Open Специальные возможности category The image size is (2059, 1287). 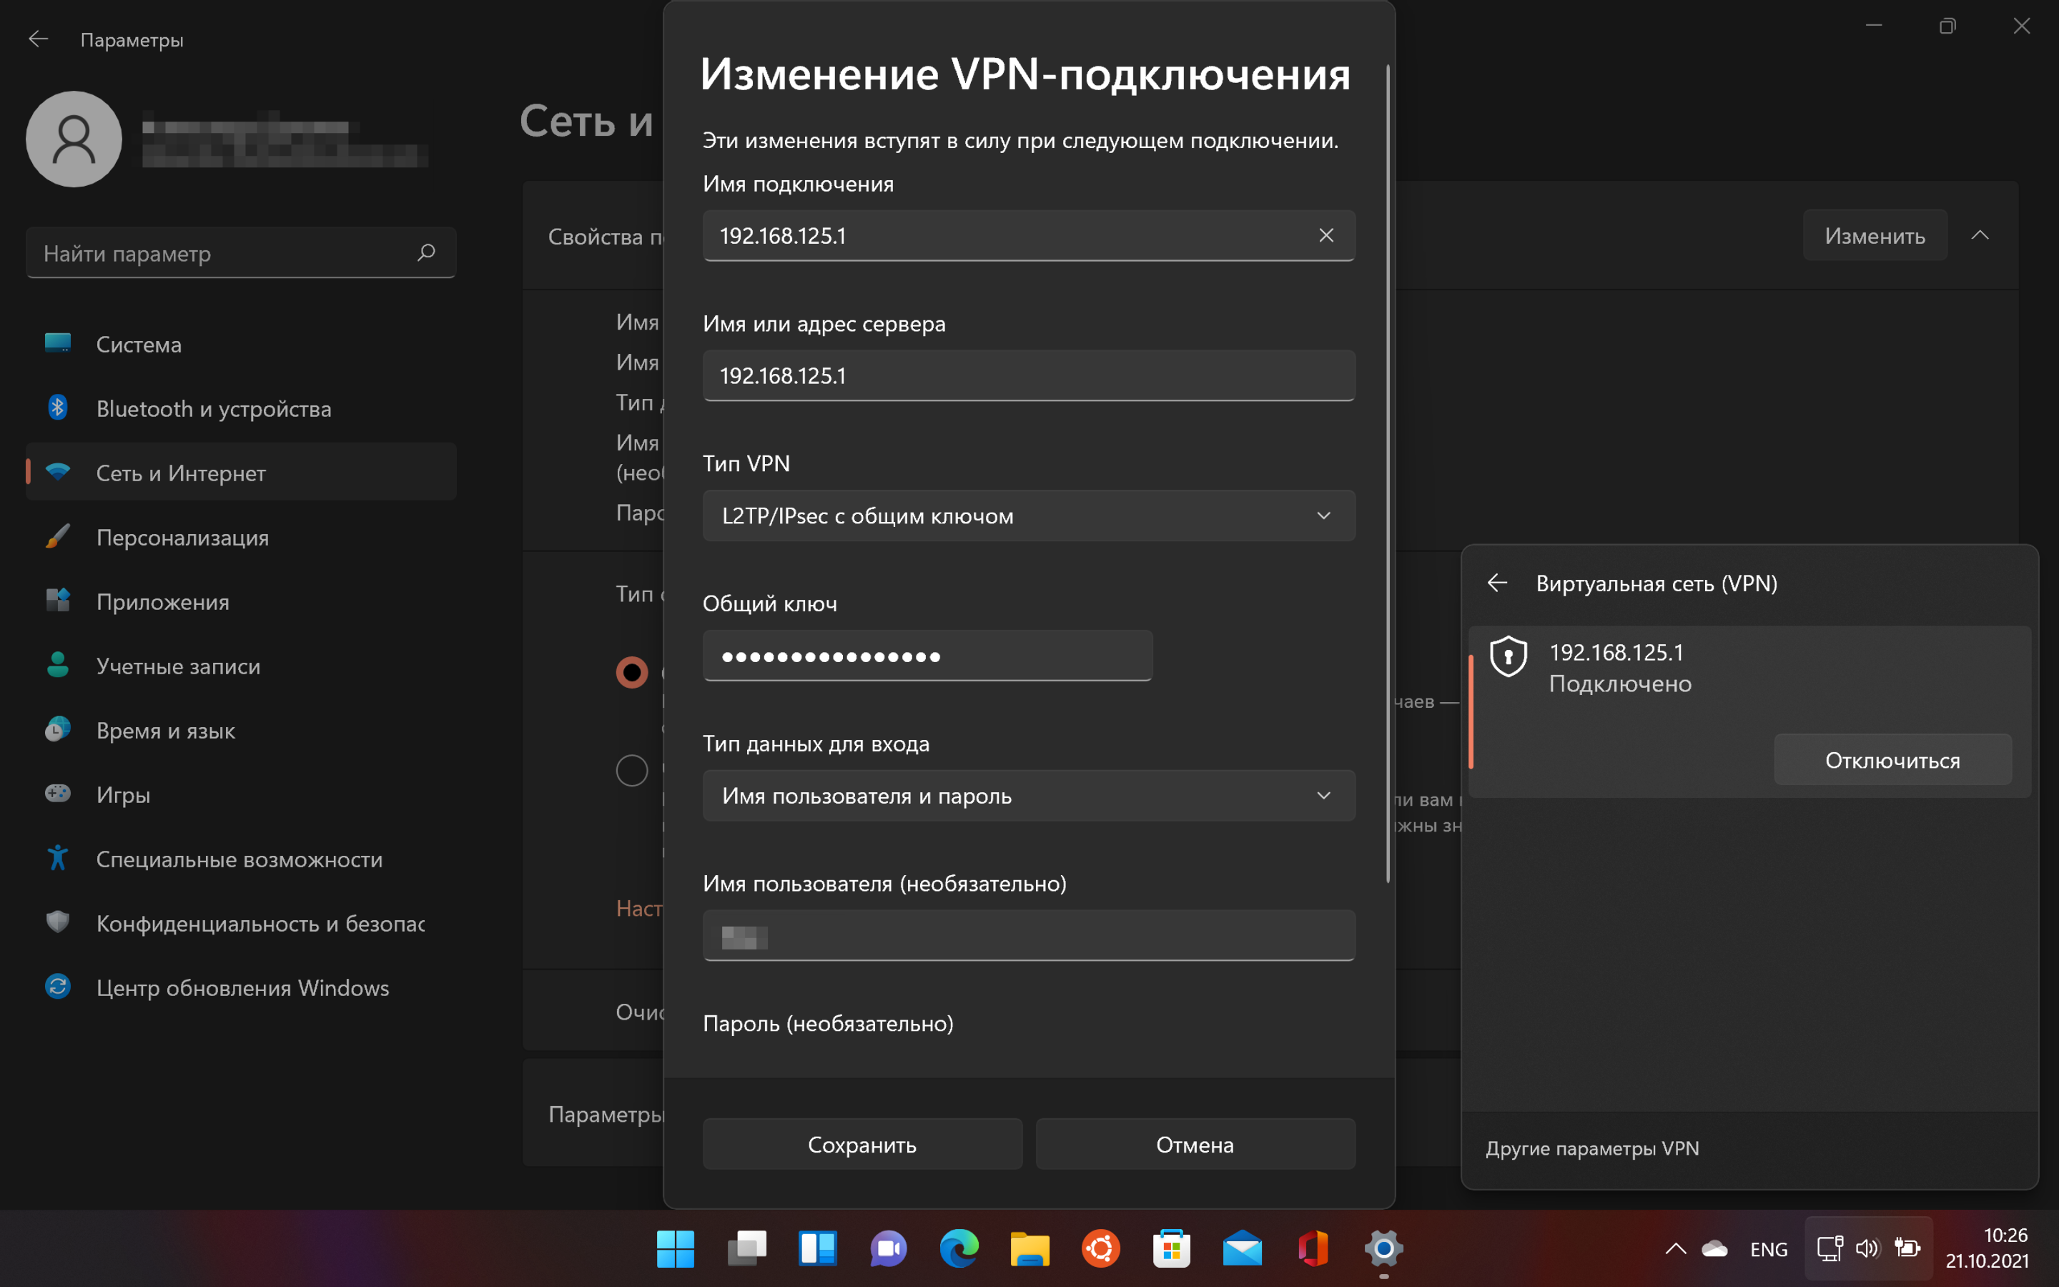tap(241, 859)
